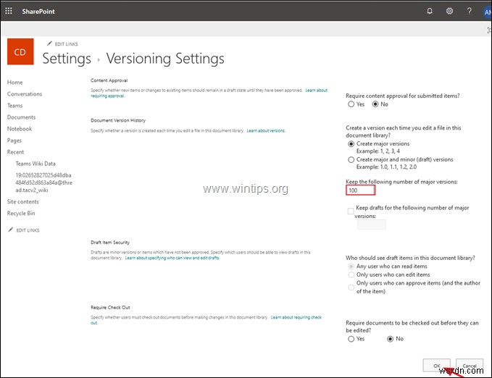Image resolution: width=492 pixels, height=378 pixels.
Task: Click the top EDIT LINKS text
Action: 66,44
